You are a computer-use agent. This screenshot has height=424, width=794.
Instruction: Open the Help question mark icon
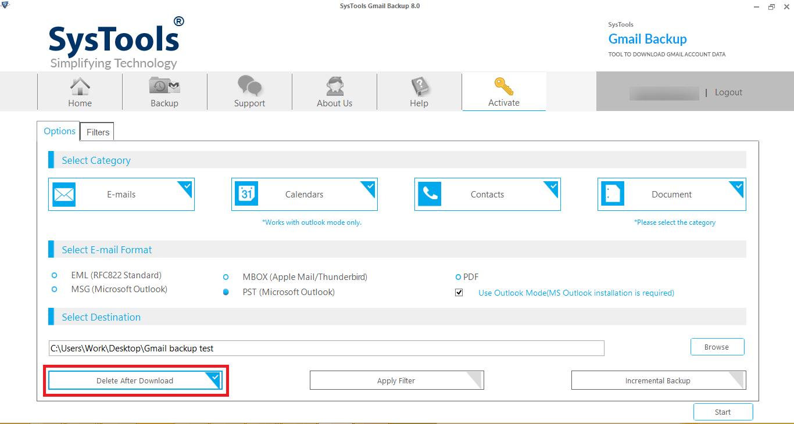pos(419,87)
